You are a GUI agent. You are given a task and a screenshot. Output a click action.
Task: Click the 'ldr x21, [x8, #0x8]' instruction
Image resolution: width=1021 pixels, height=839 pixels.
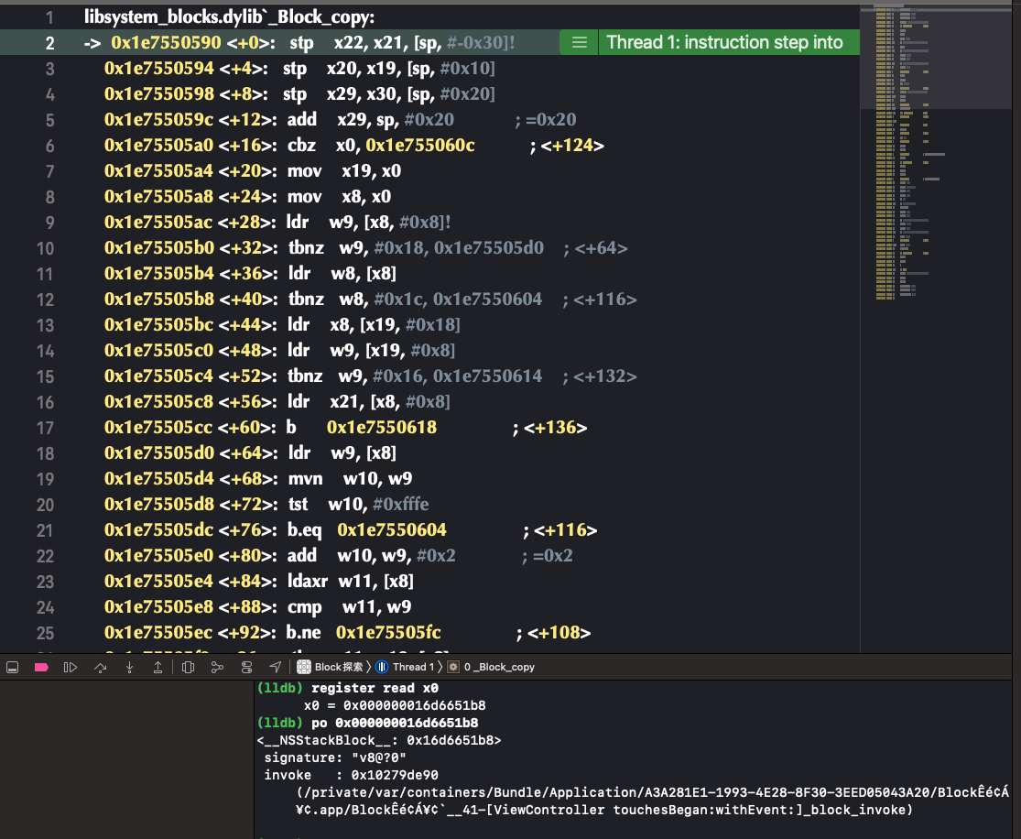tap(368, 401)
